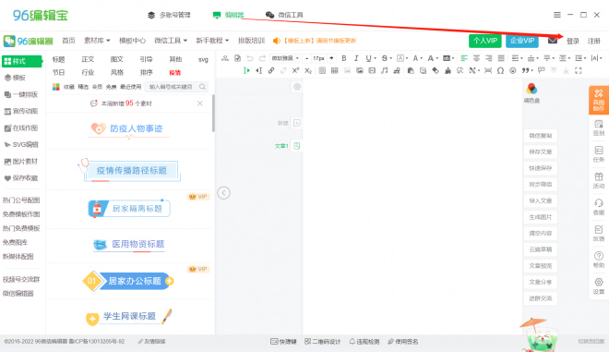Open the 首图制作 orange side button
Screen dimensions: 609x352
tap(599, 100)
